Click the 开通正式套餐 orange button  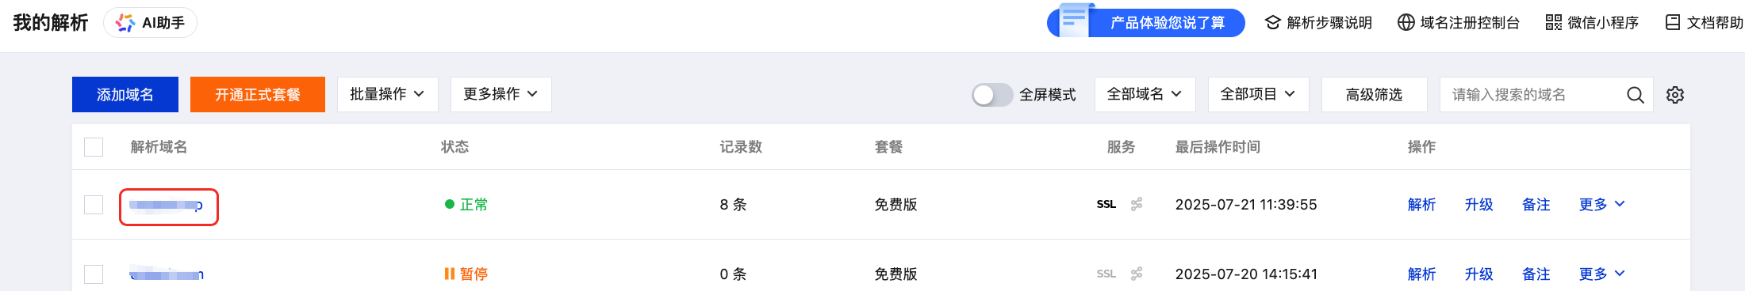tap(258, 94)
